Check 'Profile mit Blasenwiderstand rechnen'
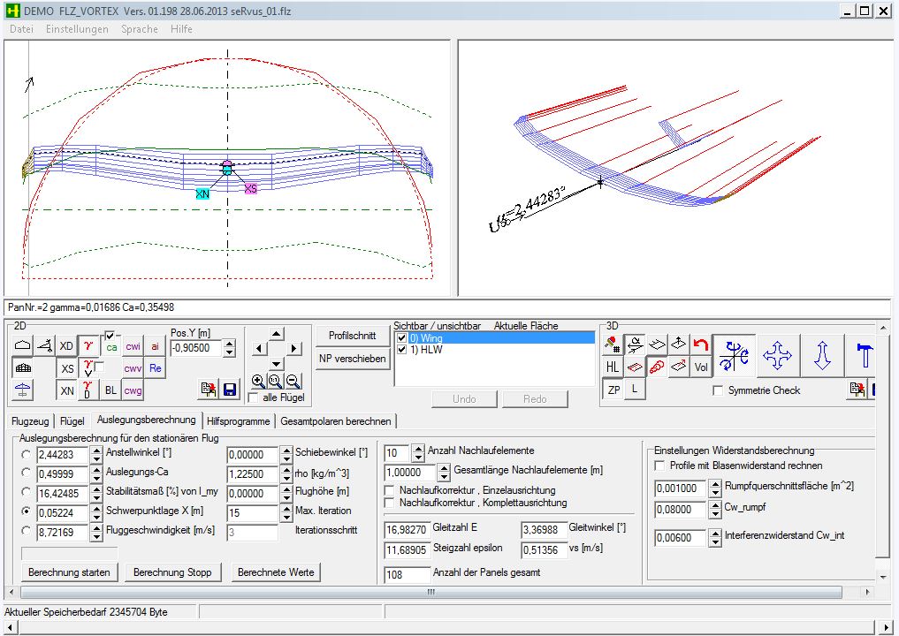The height and width of the screenshot is (636, 899). pyautogui.click(x=659, y=466)
